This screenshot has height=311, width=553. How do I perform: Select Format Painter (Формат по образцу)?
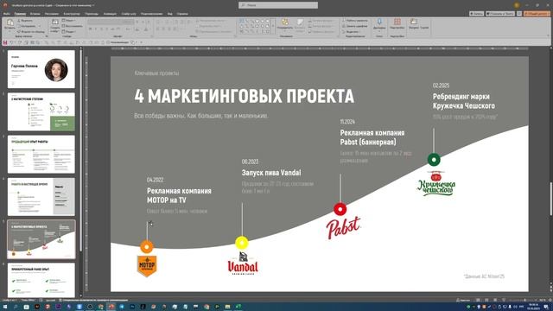(31, 31)
